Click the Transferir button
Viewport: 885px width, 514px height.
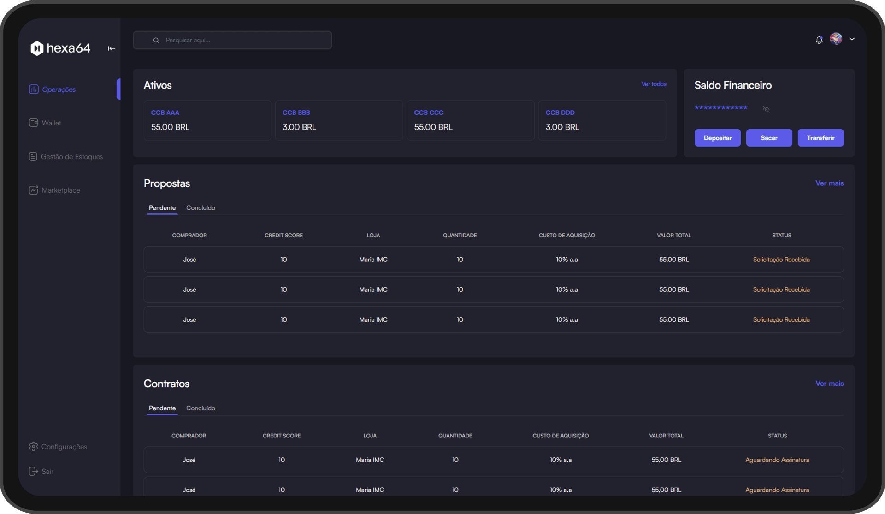coord(820,137)
